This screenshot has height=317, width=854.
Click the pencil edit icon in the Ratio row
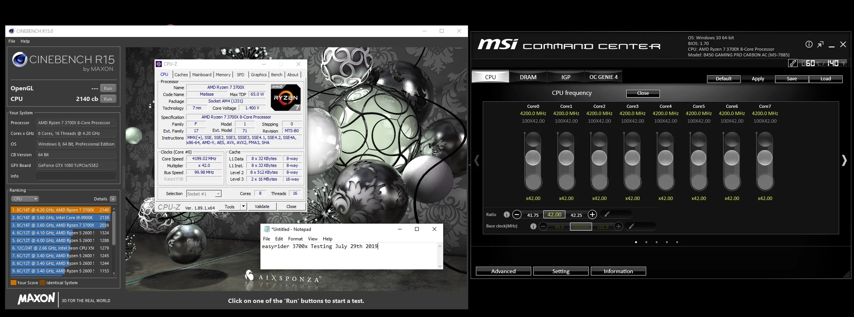tap(607, 215)
